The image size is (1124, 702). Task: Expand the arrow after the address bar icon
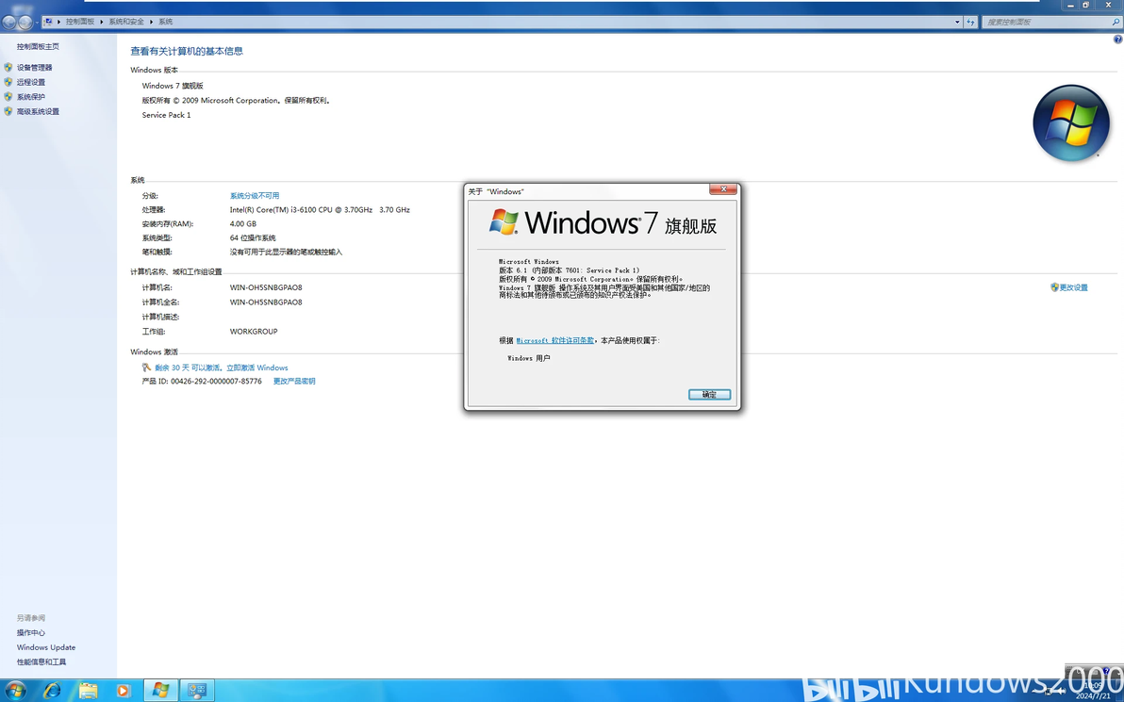pyautogui.click(x=58, y=22)
